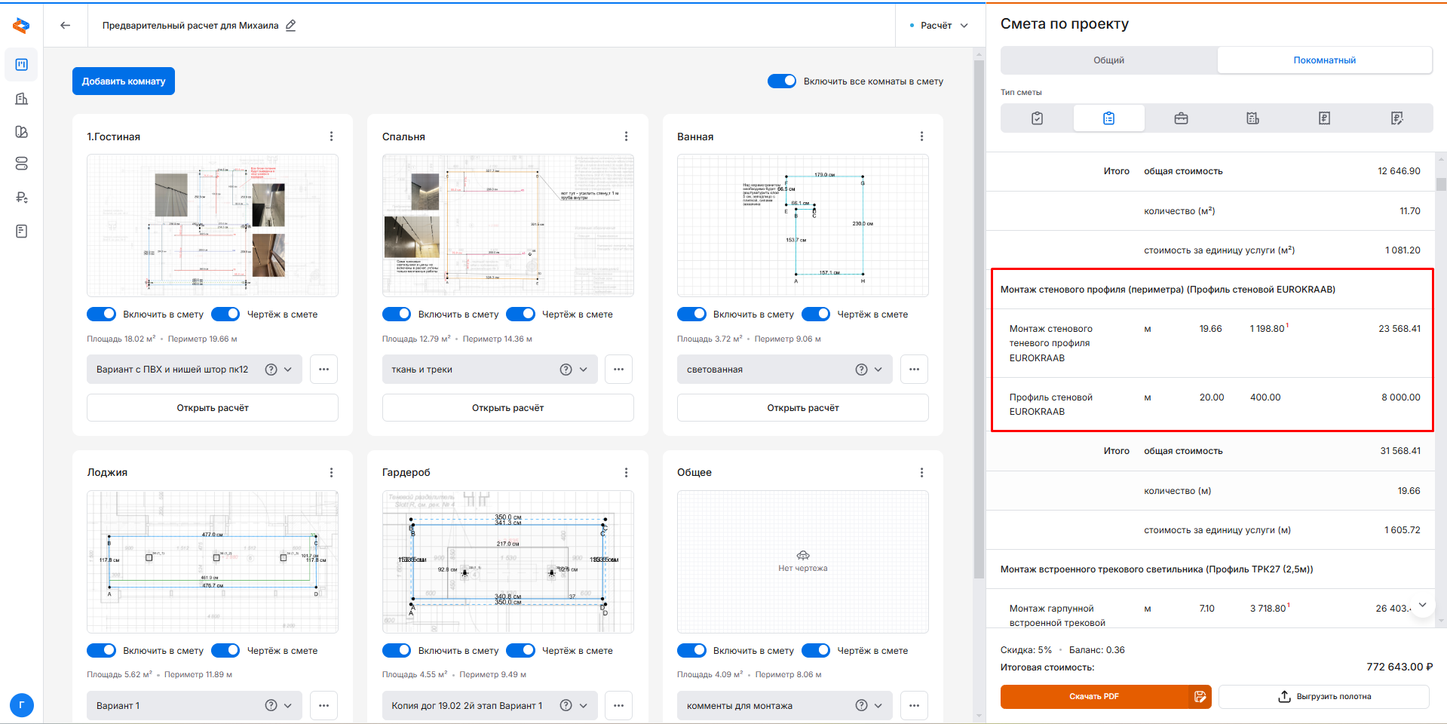Toggle Чертёж в смете for 1.Гостиная
Viewport: 1447px width, 724px height.
click(x=225, y=314)
